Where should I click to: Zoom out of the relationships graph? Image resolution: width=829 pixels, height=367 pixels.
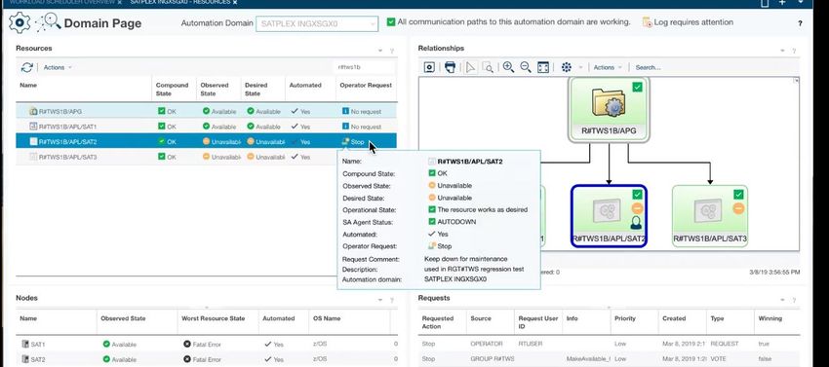(x=526, y=67)
